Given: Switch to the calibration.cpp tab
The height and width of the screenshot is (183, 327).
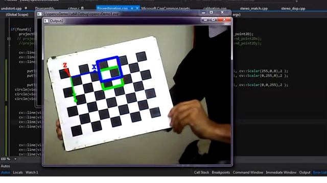Looking at the screenshot, I should click(215, 9).
